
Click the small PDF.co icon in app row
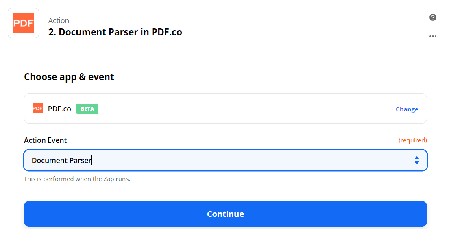37,109
